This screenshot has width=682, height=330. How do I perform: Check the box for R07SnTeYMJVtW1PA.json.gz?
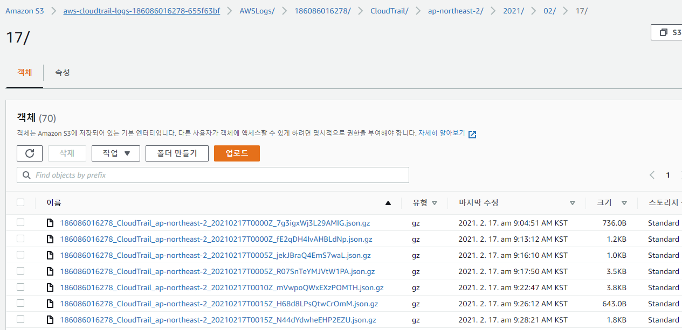pyautogui.click(x=20, y=271)
